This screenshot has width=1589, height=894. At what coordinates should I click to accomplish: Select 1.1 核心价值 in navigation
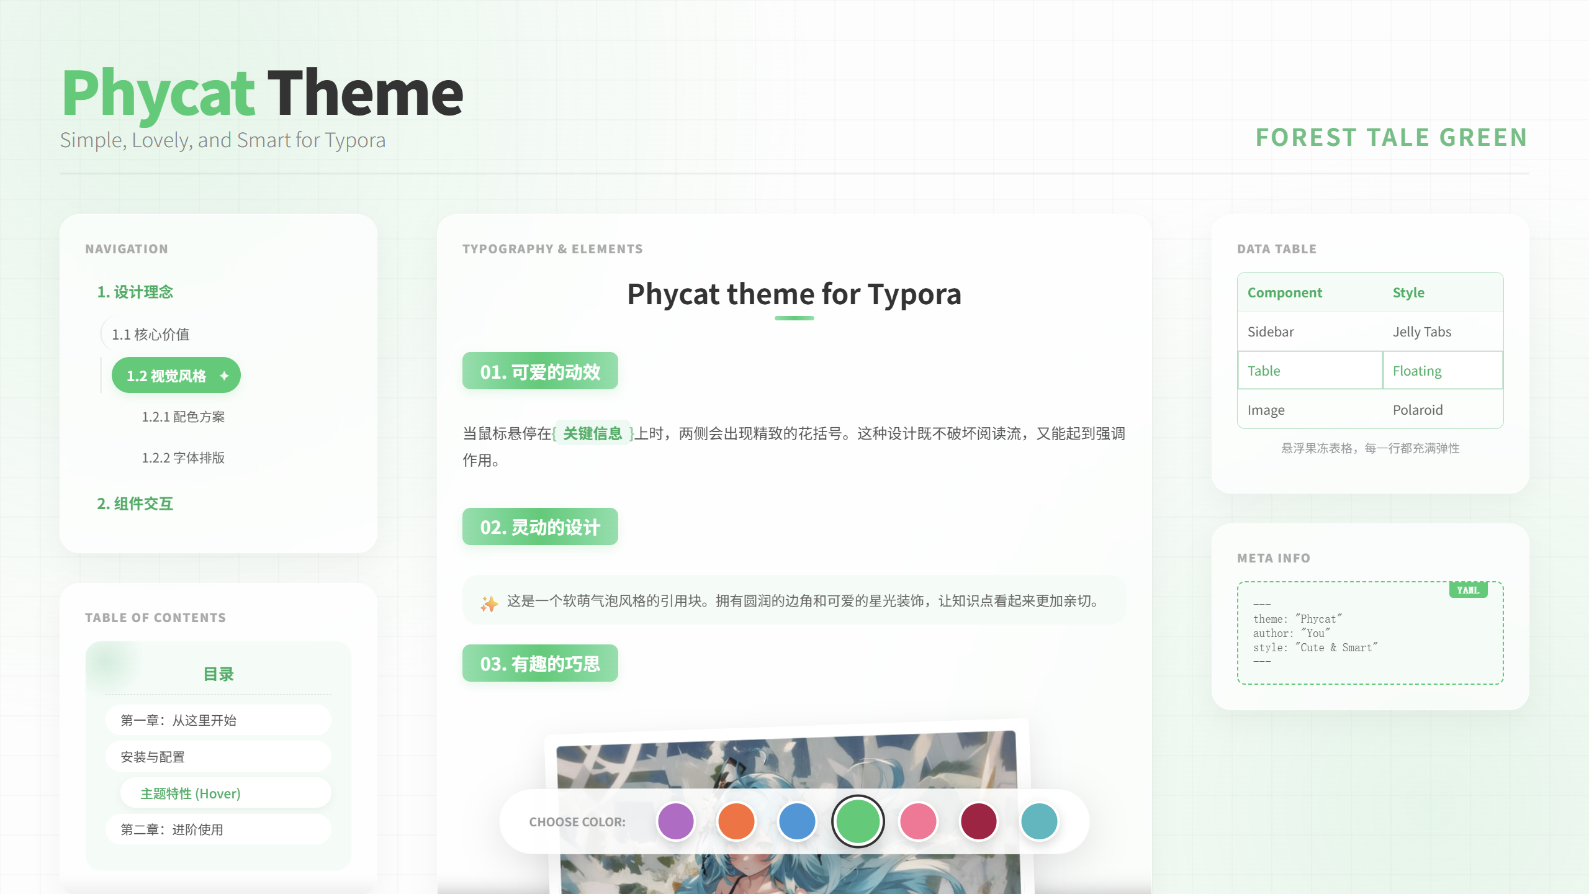tap(151, 335)
